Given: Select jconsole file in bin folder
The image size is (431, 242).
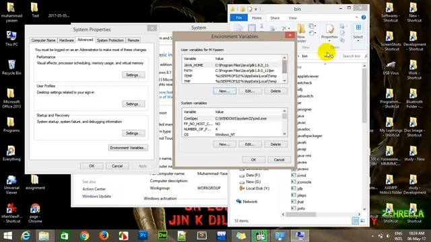Looking at the screenshot, I should pos(301,182).
